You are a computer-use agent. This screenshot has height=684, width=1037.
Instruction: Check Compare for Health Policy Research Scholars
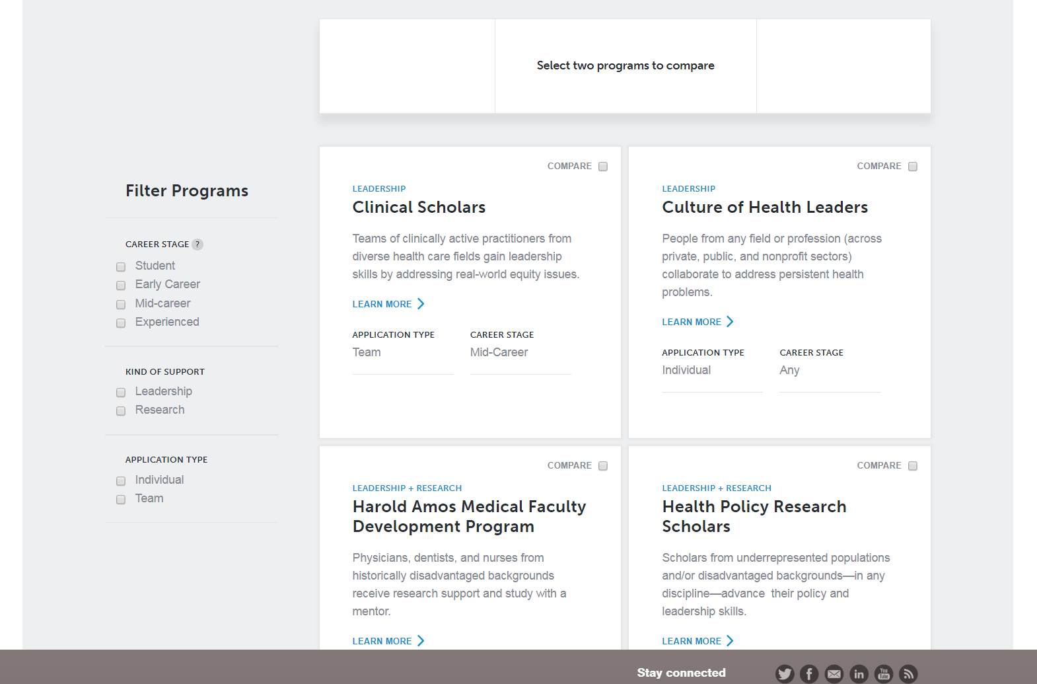click(x=913, y=466)
